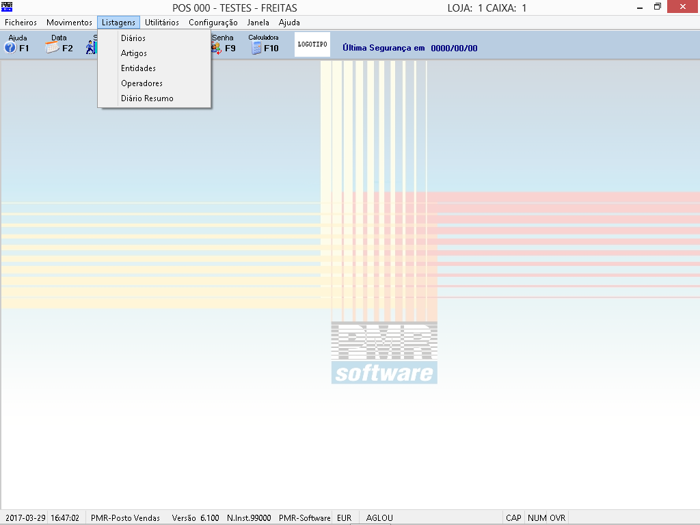
Task: Pick Operadores from the open menu
Action: tap(142, 83)
